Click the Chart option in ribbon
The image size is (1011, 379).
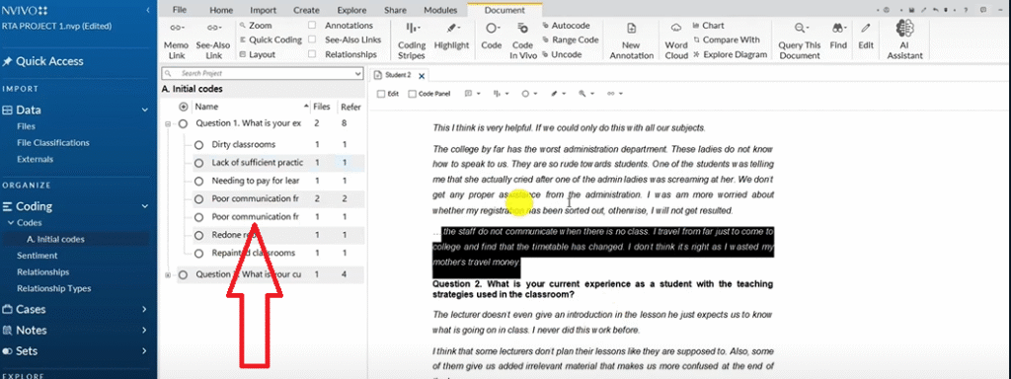709,26
